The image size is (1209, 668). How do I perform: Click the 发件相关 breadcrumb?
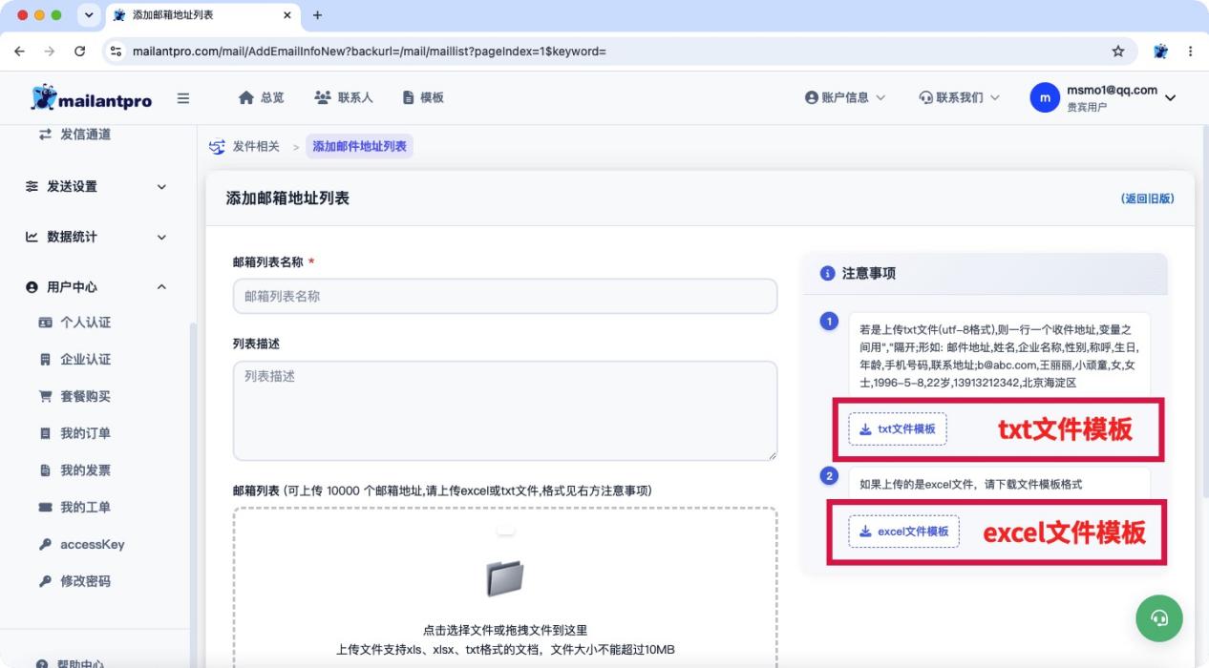point(256,146)
